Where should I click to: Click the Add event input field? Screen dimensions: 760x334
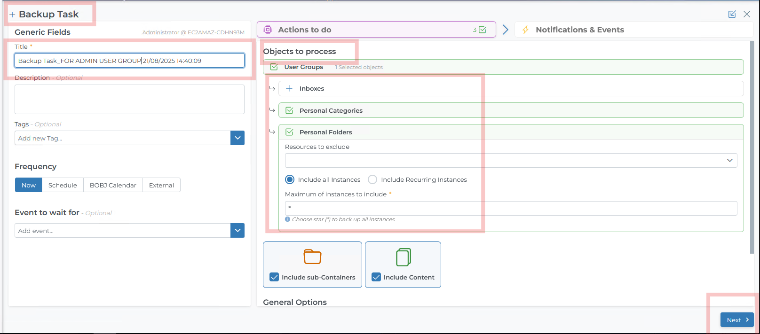pyautogui.click(x=122, y=231)
